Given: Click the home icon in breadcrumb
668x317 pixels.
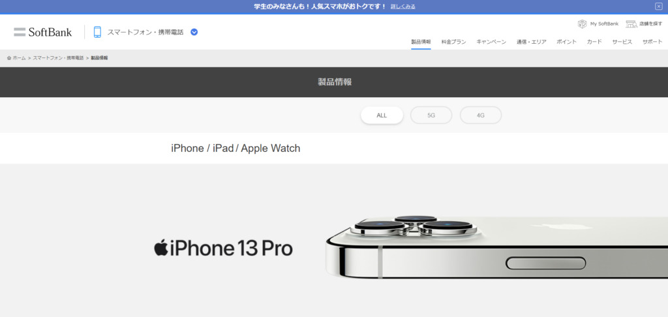Looking at the screenshot, I should (x=9, y=58).
